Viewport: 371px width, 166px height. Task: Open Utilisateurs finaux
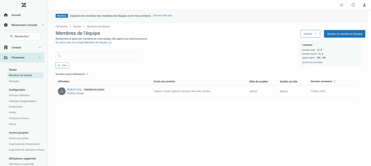19,118
